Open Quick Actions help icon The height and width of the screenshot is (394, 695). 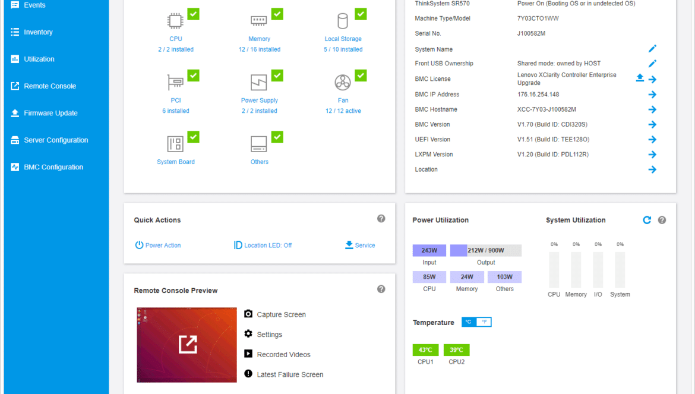pyautogui.click(x=381, y=219)
